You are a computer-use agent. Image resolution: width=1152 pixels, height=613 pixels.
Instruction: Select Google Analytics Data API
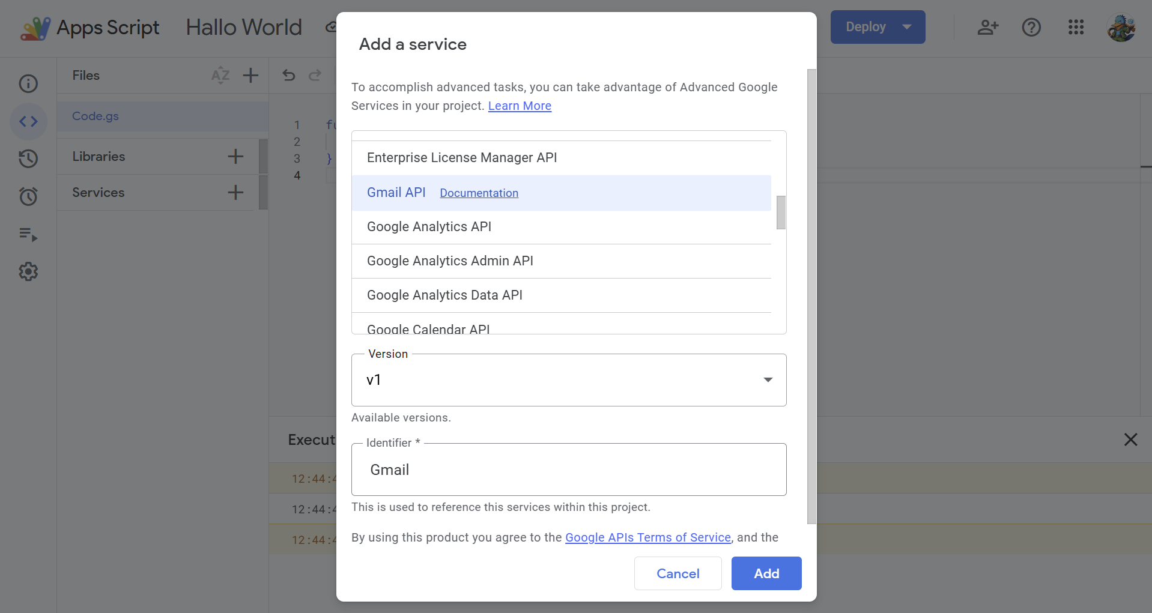point(561,295)
